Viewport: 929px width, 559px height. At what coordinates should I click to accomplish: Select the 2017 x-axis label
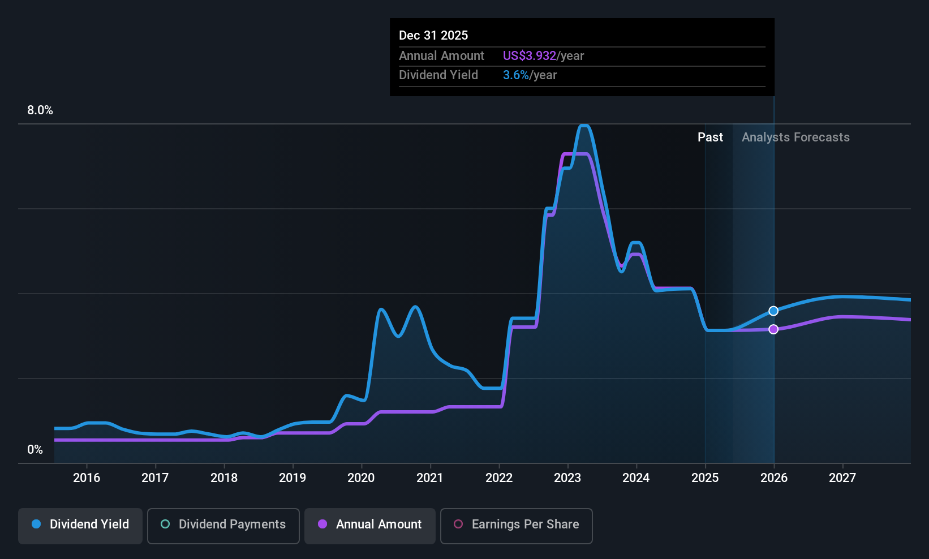click(x=155, y=478)
